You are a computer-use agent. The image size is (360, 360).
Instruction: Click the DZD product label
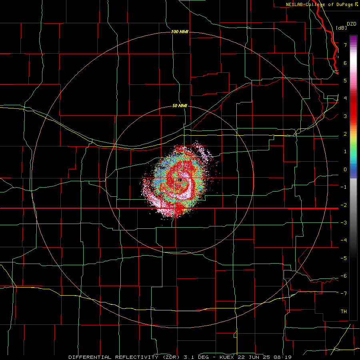(x=352, y=24)
